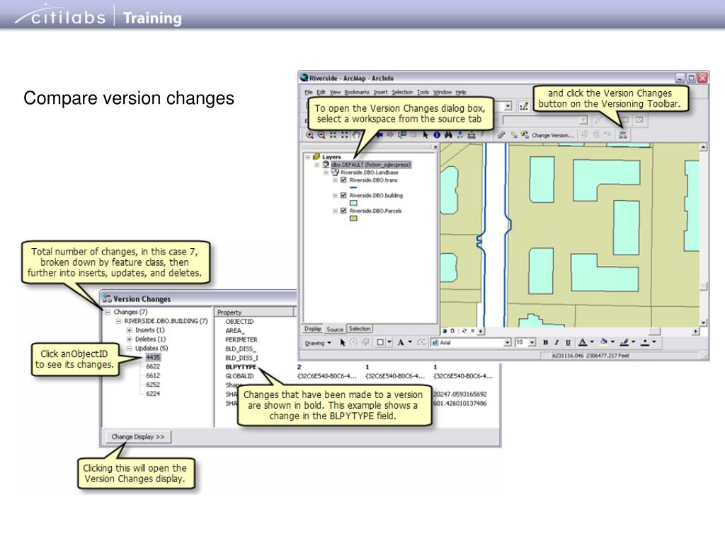Open the Find binoculars tool

(x=448, y=135)
